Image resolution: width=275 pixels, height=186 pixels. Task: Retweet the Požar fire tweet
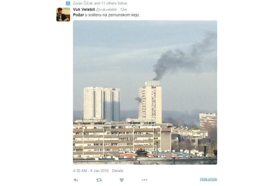[99, 180]
